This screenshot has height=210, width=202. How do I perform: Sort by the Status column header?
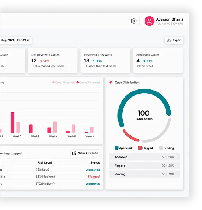(x=95, y=163)
